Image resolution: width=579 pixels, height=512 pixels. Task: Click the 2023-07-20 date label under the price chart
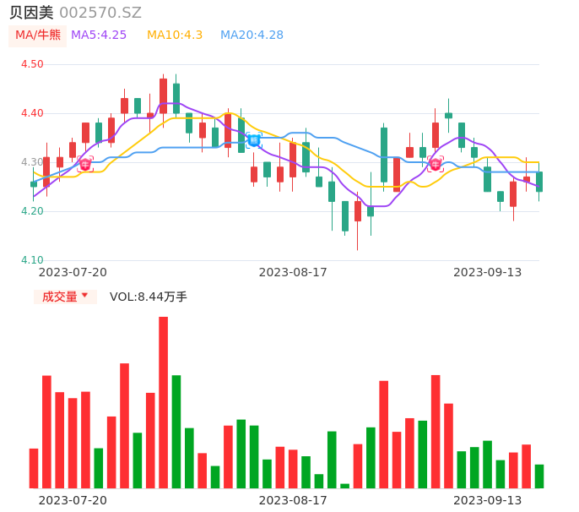pos(73,272)
